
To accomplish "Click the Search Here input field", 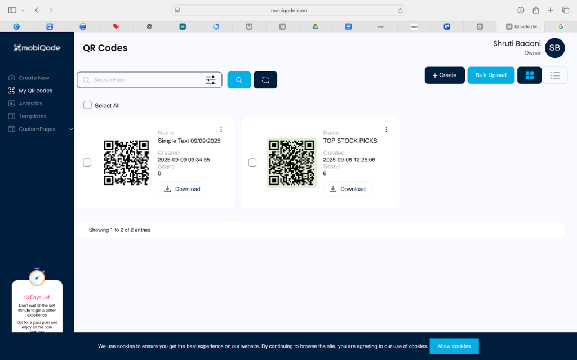I will coord(149,80).
